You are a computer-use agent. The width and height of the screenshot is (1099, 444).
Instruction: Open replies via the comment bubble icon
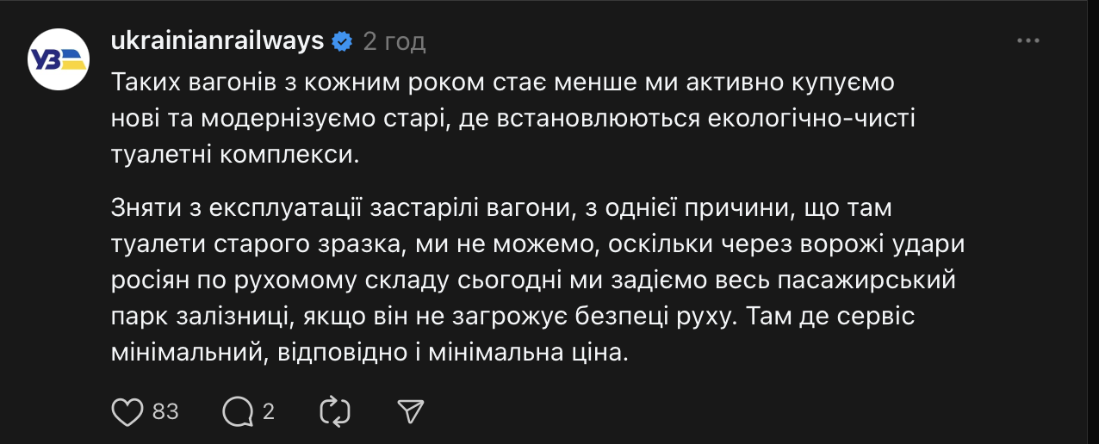236,412
